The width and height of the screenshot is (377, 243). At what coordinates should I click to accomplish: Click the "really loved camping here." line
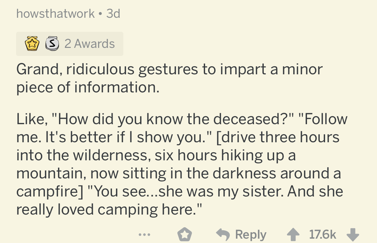[110, 210]
